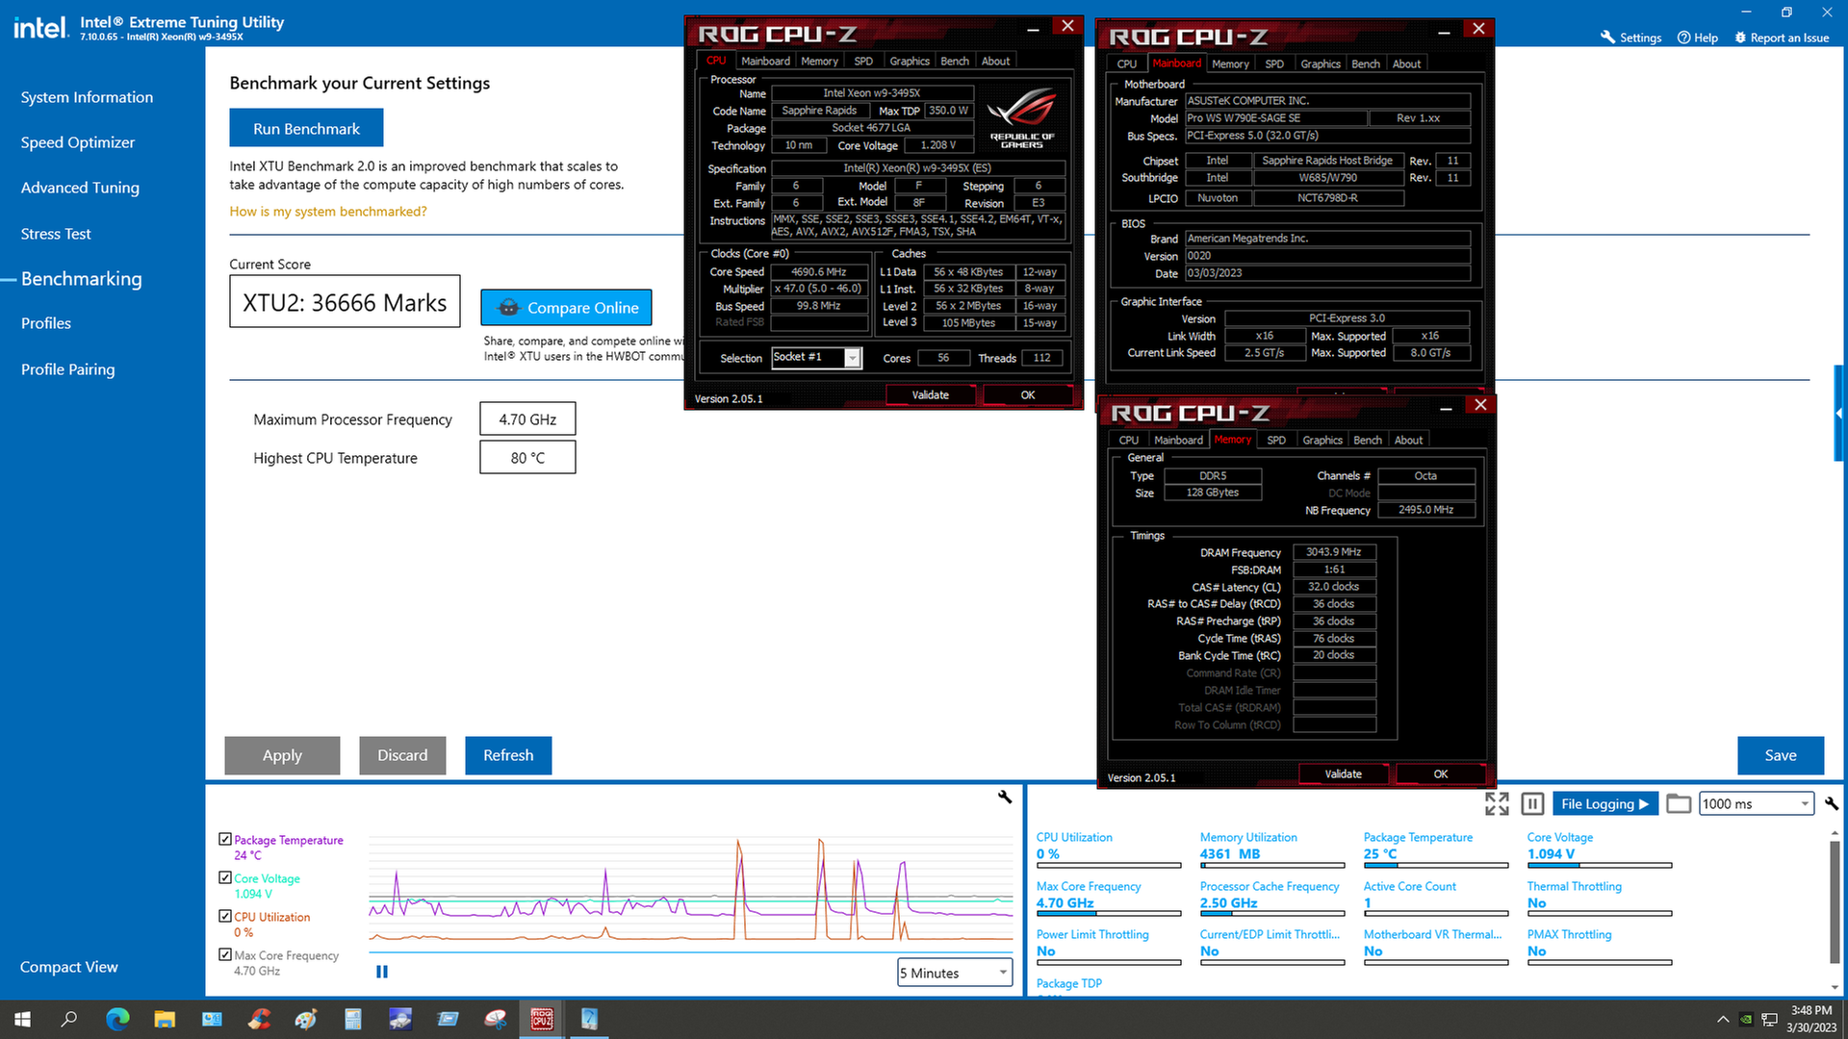Go to Stress Test section

pyautogui.click(x=56, y=234)
